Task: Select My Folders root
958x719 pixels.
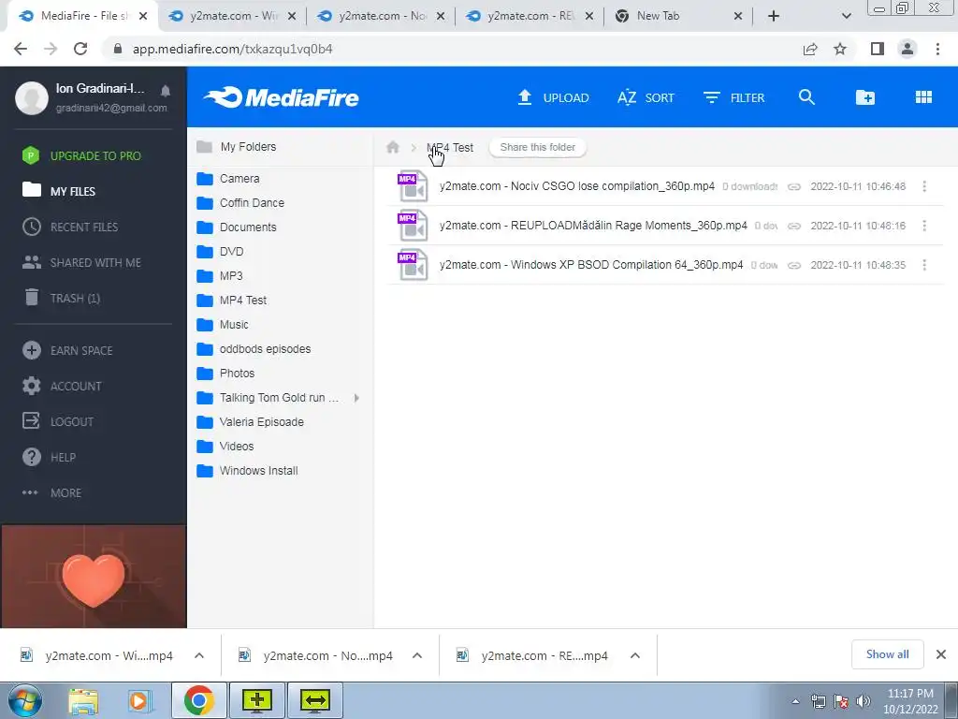Action: (237, 147)
